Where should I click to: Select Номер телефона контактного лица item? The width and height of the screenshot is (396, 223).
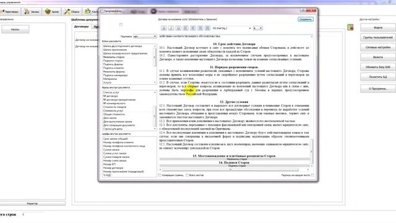click(124, 146)
